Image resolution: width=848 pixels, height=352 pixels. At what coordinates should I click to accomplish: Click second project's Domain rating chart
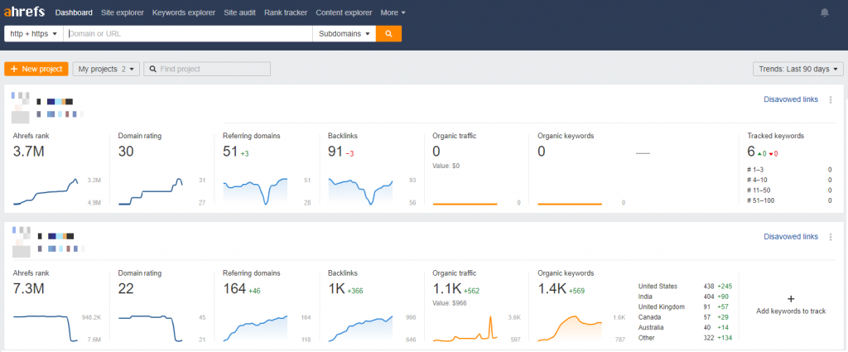(151, 328)
